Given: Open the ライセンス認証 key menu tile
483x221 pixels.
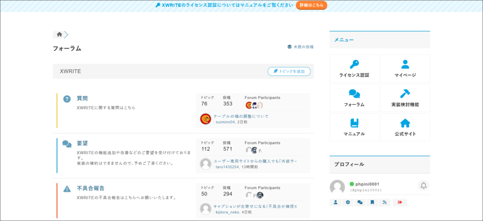Looking at the screenshot, I should (354, 69).
